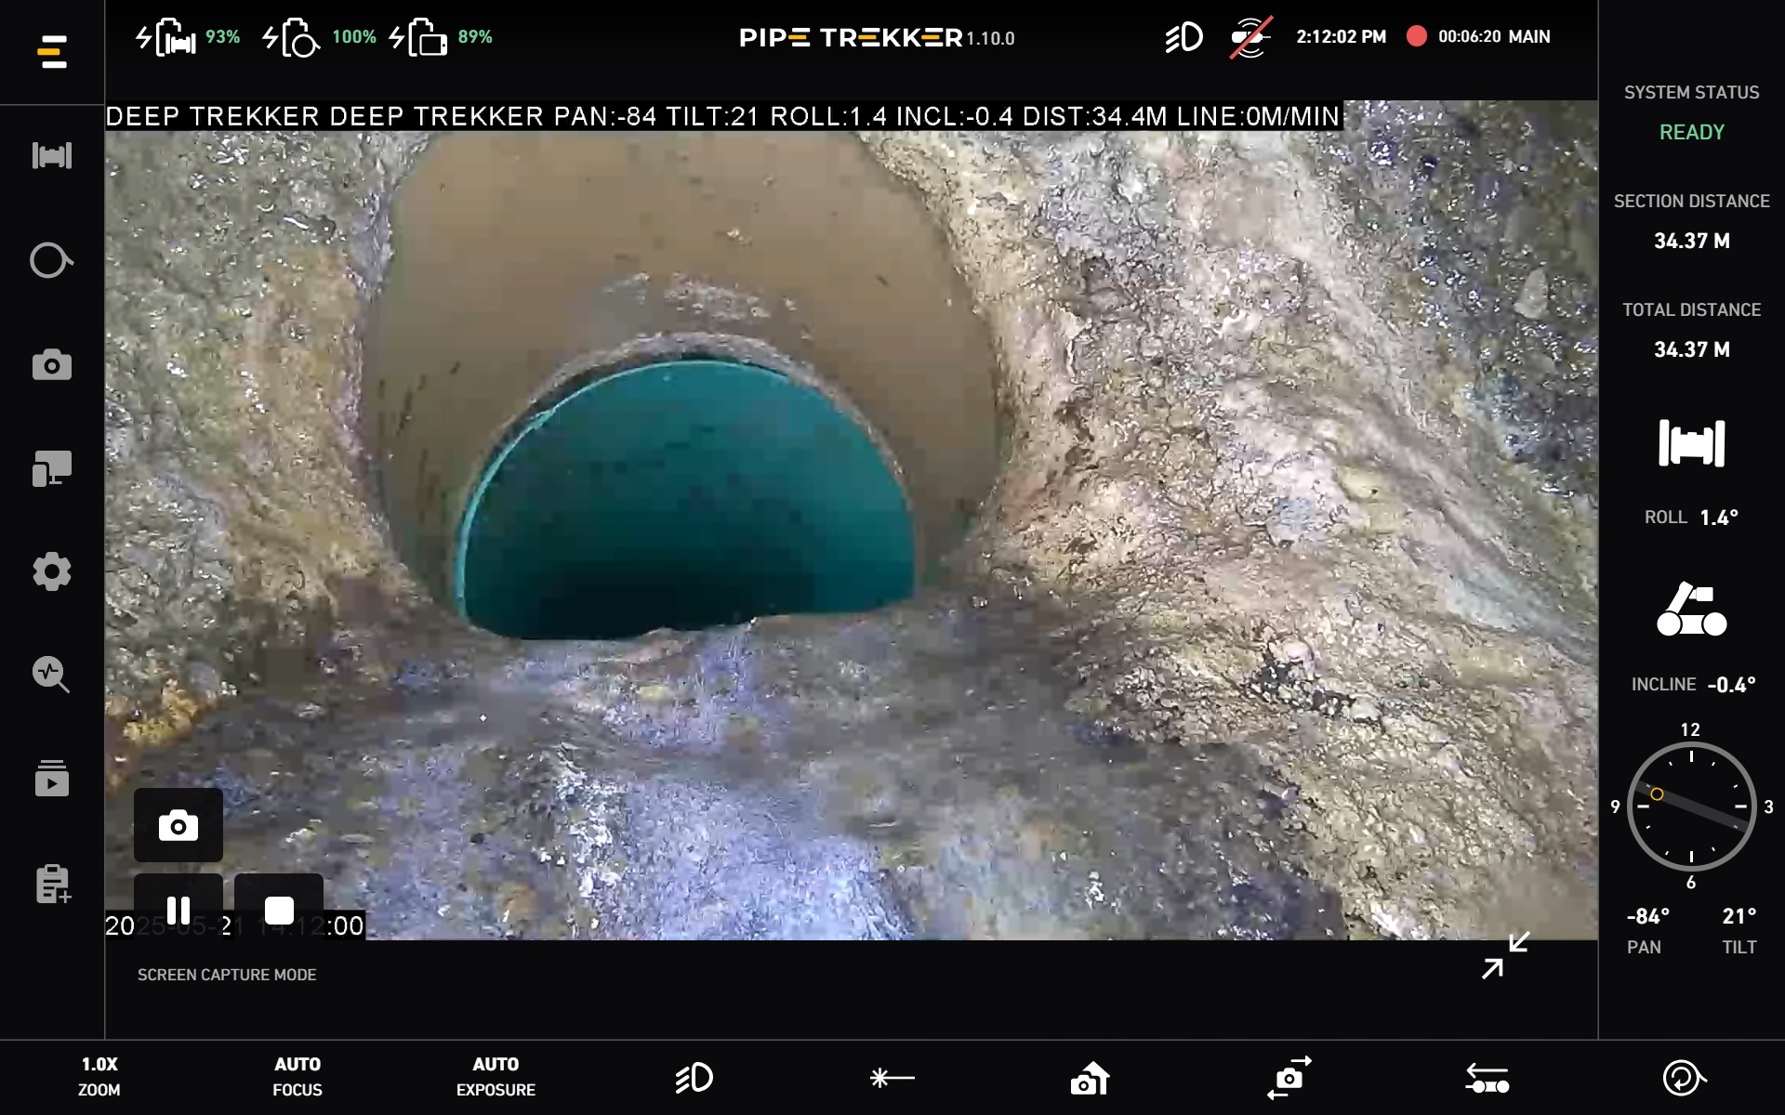1785x1115 pixels.
Task: Click the camera flip icon
Action: pyautogui.click(x=1287, y=1078)
